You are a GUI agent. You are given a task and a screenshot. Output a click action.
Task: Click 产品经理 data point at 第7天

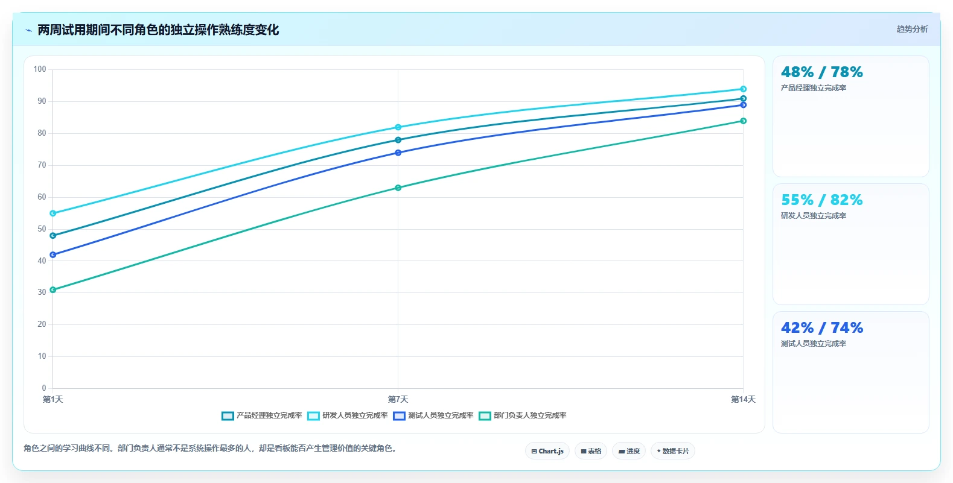(398, 140)
